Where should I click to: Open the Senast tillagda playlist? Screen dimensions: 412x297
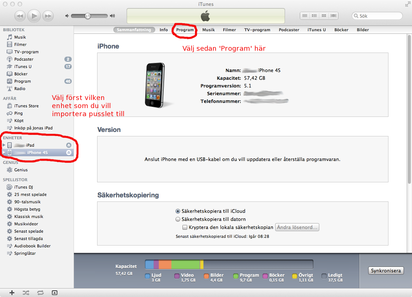pyautogui.click(x=37, y=239)
